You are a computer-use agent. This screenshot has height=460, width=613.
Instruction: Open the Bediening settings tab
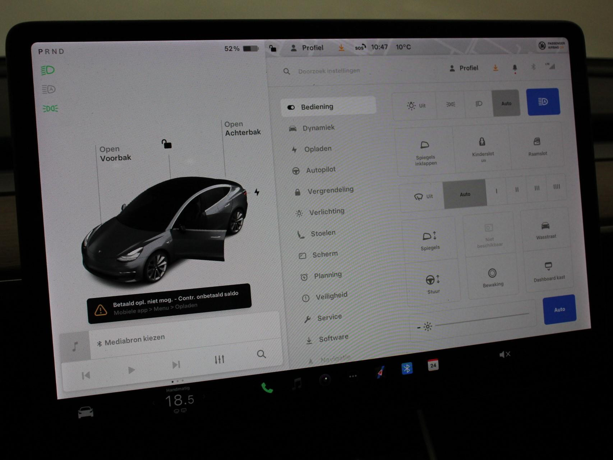click(x=328, y=106)
